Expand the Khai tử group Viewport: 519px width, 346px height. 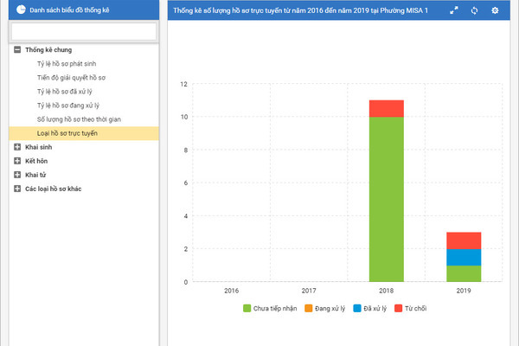(x=17, y=175)
